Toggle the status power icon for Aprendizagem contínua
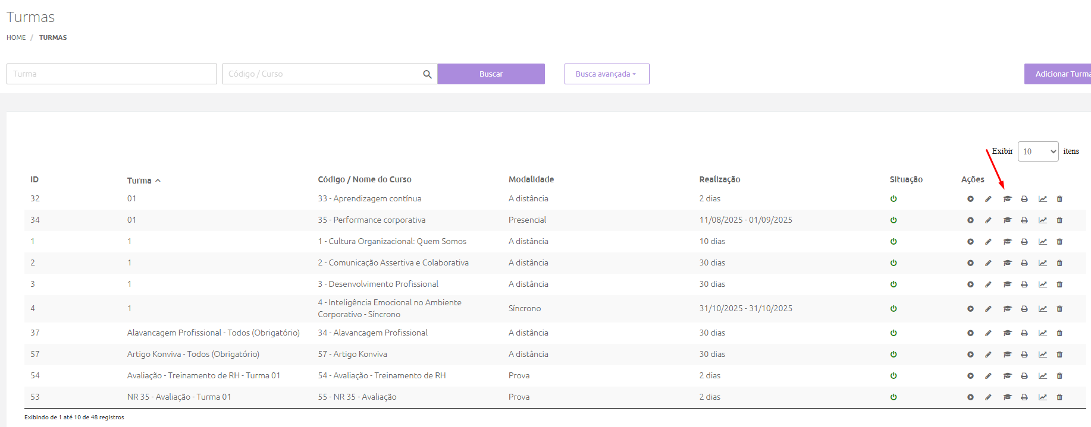This screenshot has height=427, width=1091. (894, 199)
